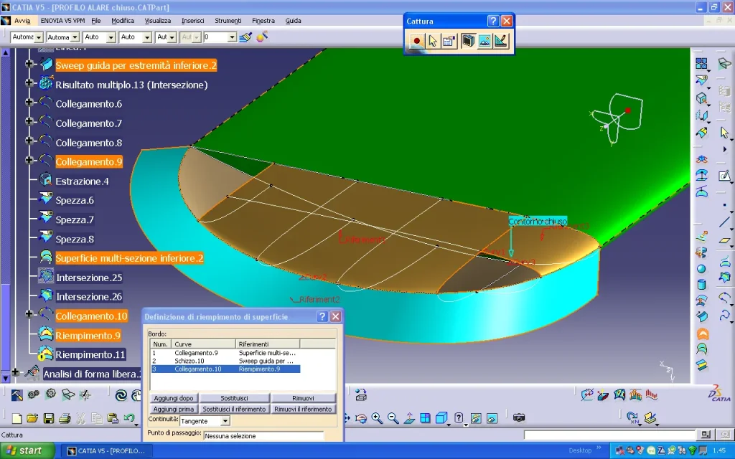The width and height of the screenshot is (735, 459).
Task: Select the Schizzo.10 row in the Bordo list
Action: coord(225,361)
